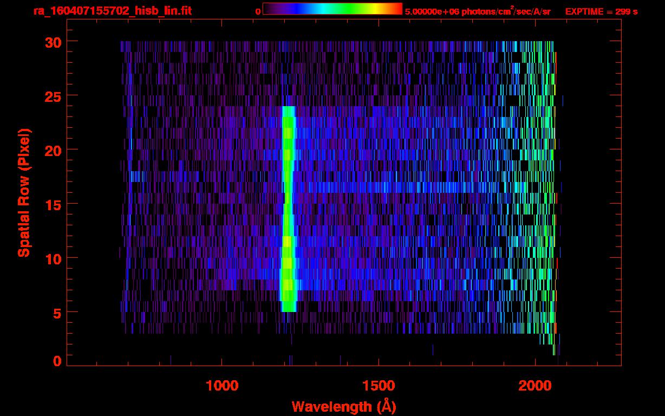Select the 2000 wavelength tick label
The width and height of the screenshot is (665, 416).
(535, 386)
